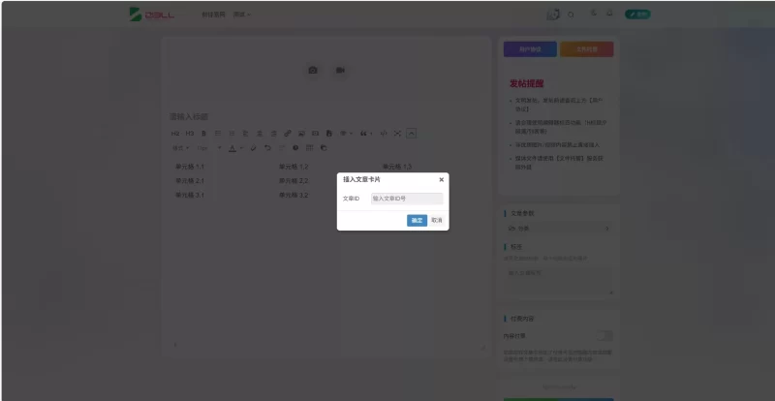Confirm with the blue 确定 button

(417, 221)
